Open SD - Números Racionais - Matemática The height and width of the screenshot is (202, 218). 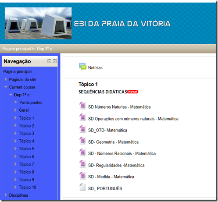click(122, 153)
